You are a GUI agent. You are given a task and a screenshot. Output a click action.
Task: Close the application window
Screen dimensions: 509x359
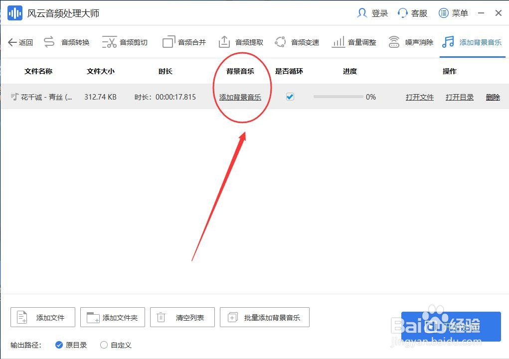pos(499,13)
